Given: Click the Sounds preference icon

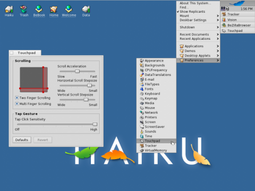Looking at the screenshot, I should [x=142, y=132].
